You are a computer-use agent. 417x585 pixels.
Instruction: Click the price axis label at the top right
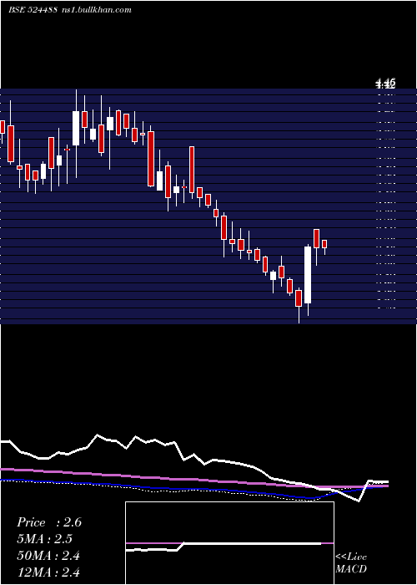point(385,84)
